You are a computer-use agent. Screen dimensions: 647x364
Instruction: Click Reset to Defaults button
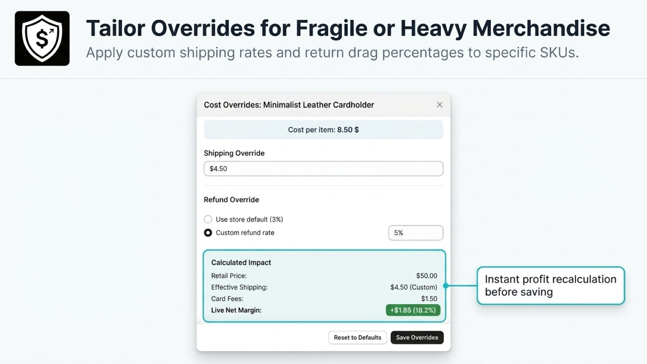[x=357, y=337]
